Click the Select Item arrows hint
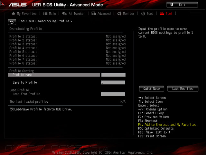Viewport: 206px width, 155px height. [150, 102]
